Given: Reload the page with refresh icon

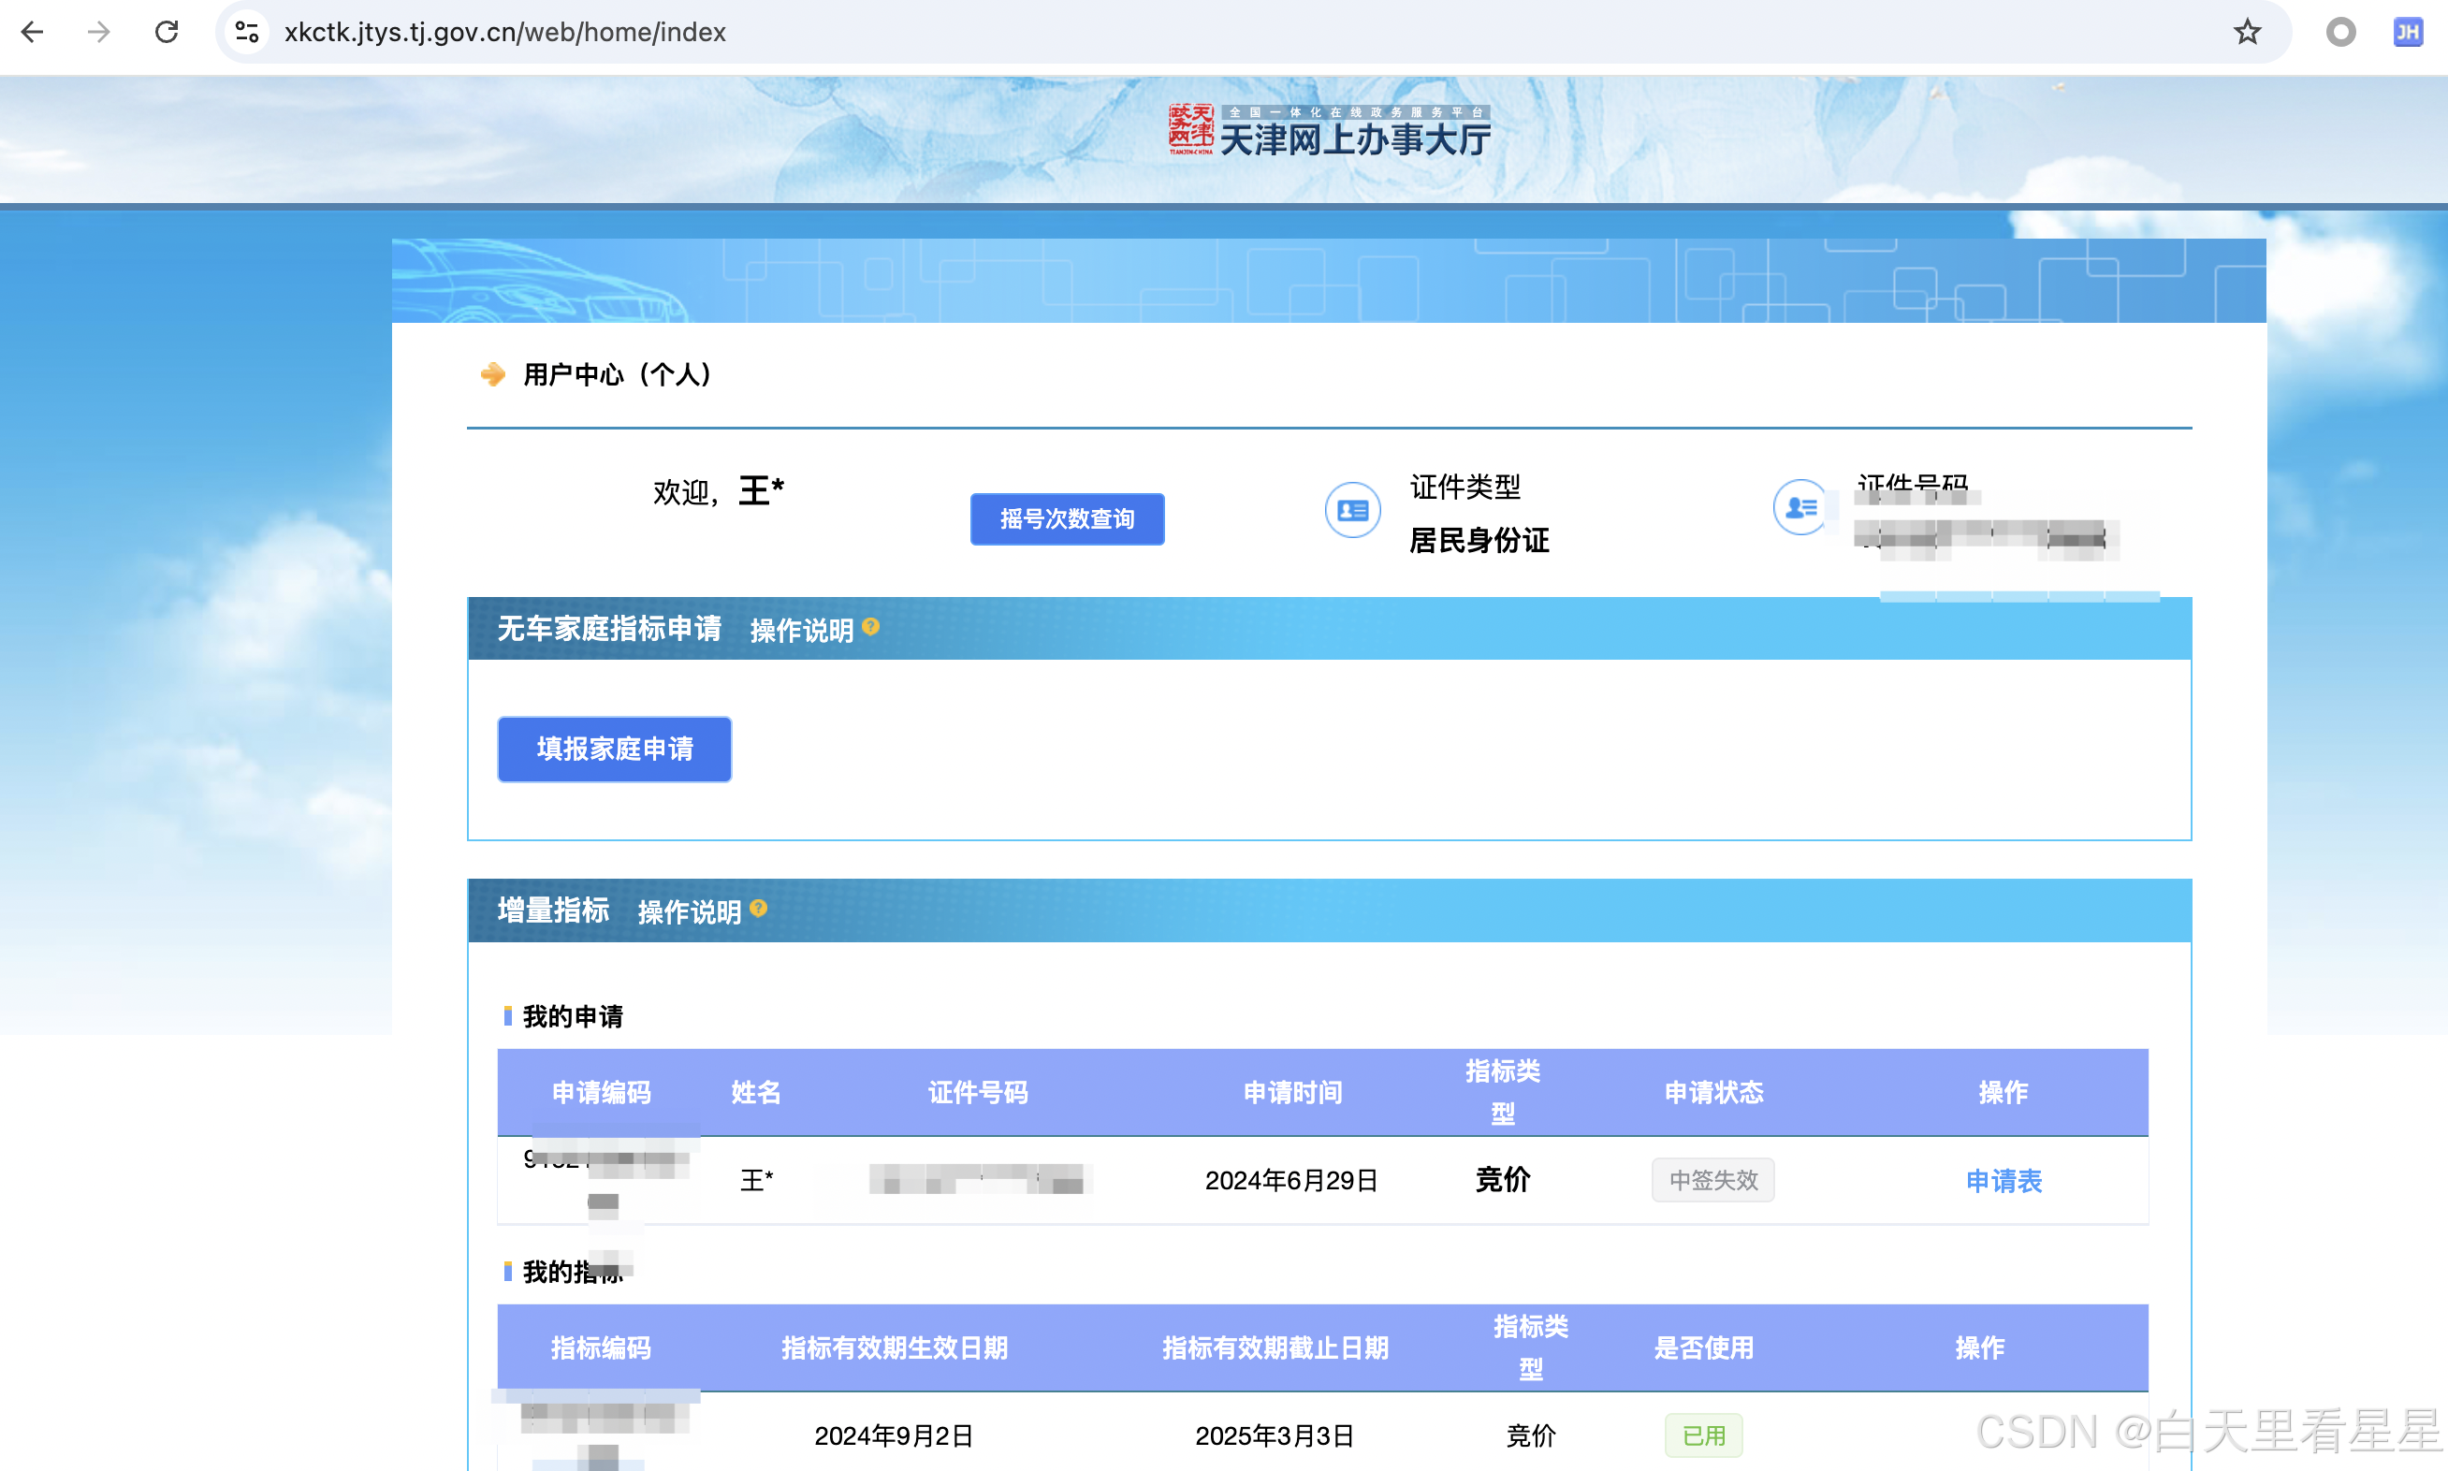Looking at the screenshot, I should 167,32.
